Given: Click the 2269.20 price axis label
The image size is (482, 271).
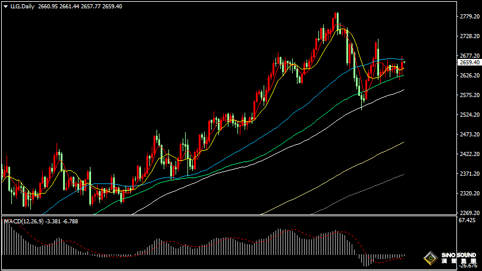Looking at the screenshot, I should (470, 213).
